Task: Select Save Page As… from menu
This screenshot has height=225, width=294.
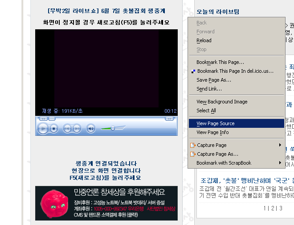Action: point(237,80)
